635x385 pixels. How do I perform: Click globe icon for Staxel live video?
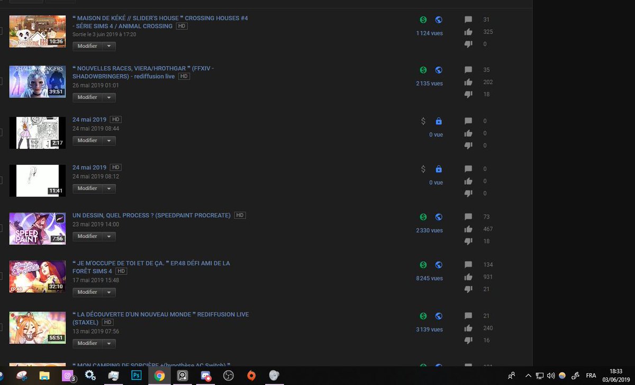click(439, 316)
